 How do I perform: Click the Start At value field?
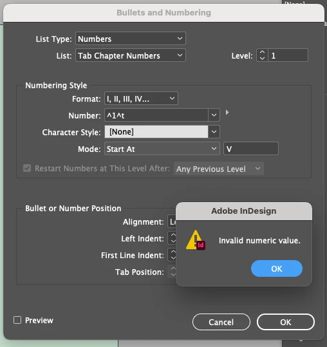(x=251, y=149)
